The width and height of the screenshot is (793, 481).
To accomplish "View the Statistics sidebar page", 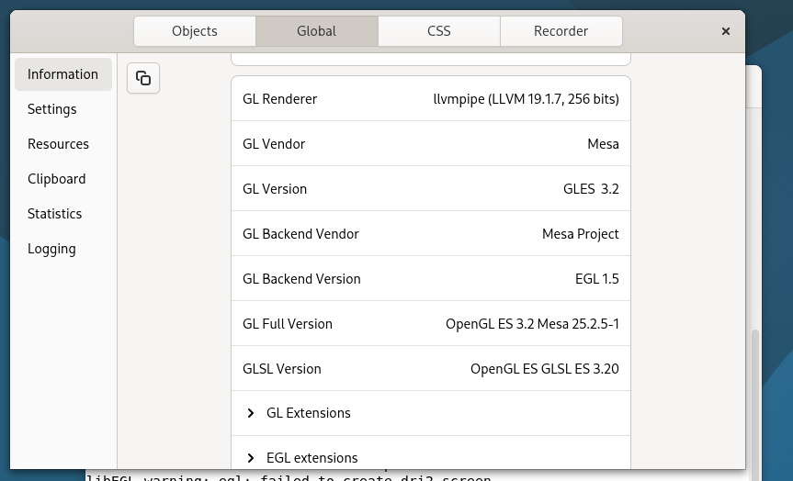I will click(54, 214).
